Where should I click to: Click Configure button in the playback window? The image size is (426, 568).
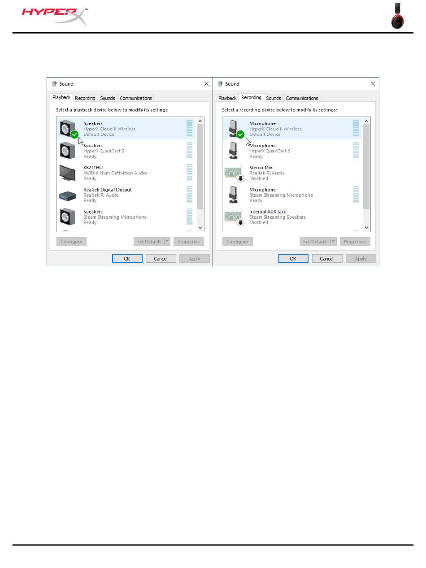pyautogui.click(x=71, y=242)
